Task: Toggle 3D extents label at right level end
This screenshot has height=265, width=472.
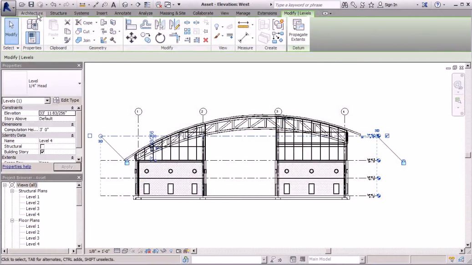Action: tap(377, 131)
